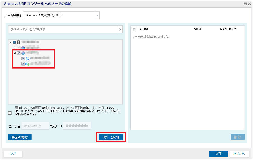Click the 削除 button
Viewport: 253px width, 160px height.
pyautogui.click(x=238, y=137)
